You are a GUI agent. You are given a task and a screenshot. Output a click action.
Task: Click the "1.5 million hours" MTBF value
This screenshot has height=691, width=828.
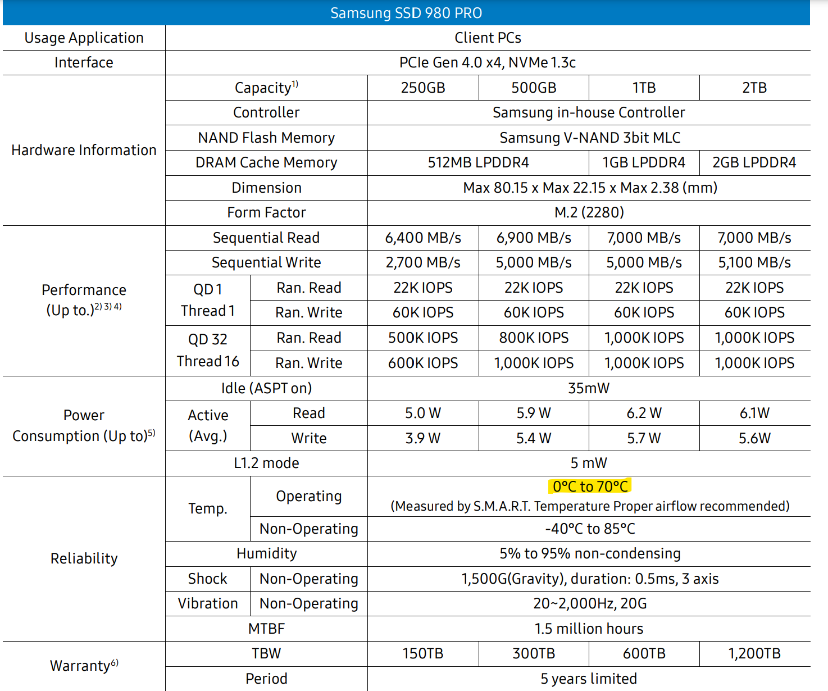pyautogui.click(x=589, y=629)
